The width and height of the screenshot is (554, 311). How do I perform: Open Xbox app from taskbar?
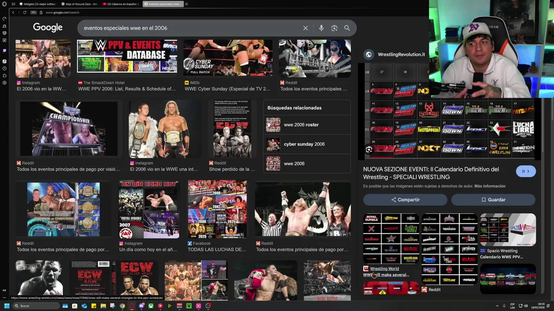click(x=151, y=306)
